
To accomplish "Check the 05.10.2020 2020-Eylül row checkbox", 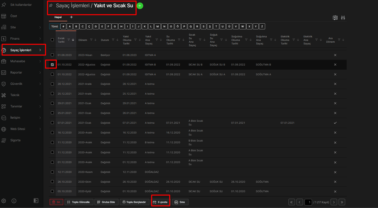I will [52, 191].
